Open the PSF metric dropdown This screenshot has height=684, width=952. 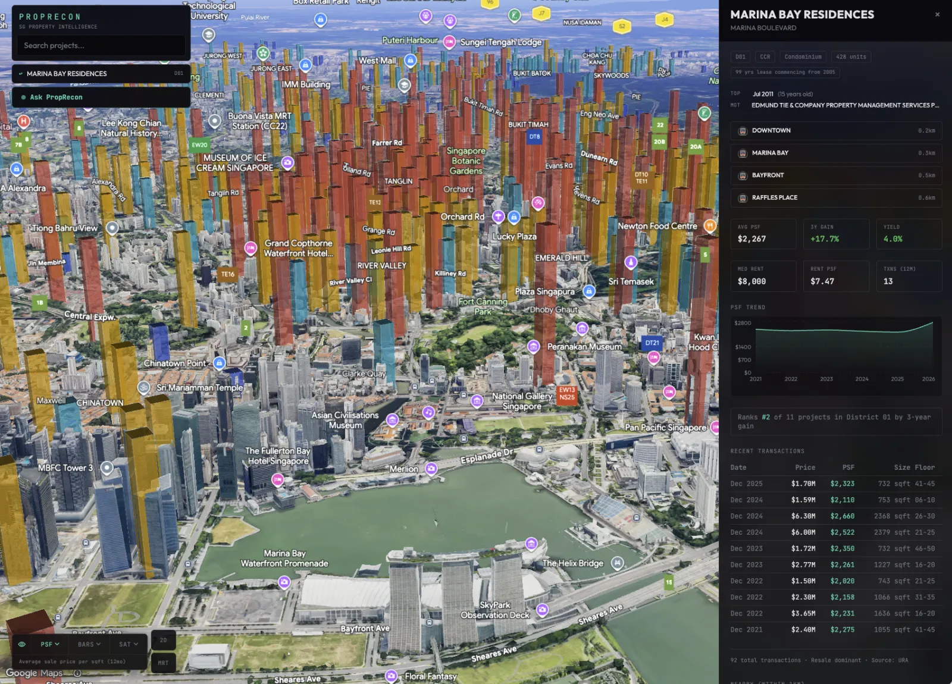[x=50, y=644]
